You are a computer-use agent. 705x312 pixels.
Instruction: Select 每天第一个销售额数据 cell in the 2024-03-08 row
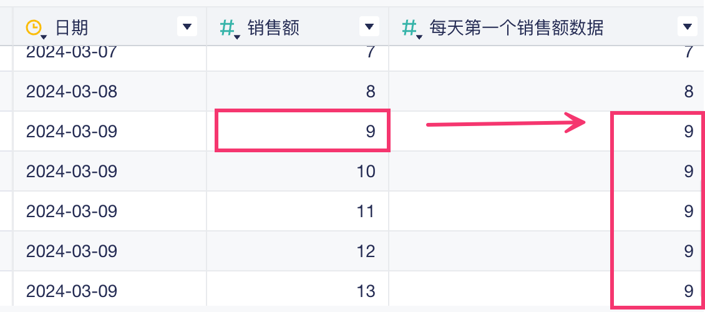pos(546,92)
